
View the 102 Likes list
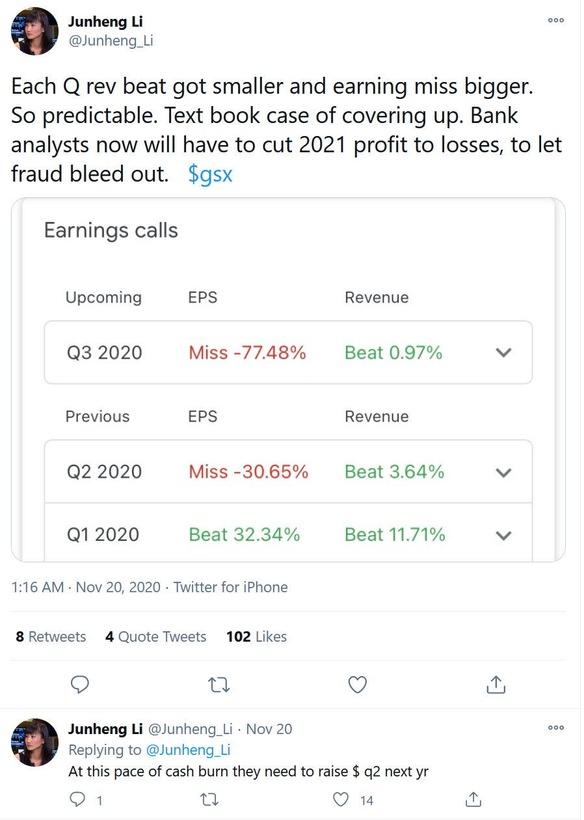256,636
